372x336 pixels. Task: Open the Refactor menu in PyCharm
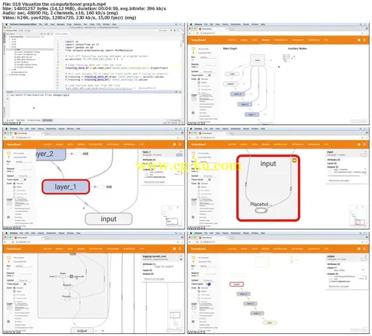coord(78,25)
